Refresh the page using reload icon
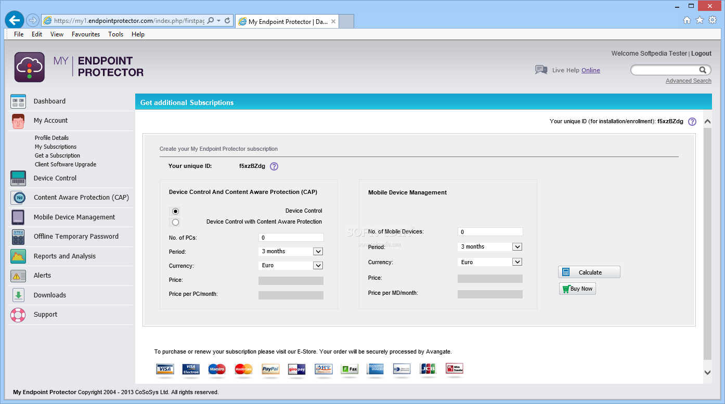This screenshot has width=725, height=404. pos(227,21)
